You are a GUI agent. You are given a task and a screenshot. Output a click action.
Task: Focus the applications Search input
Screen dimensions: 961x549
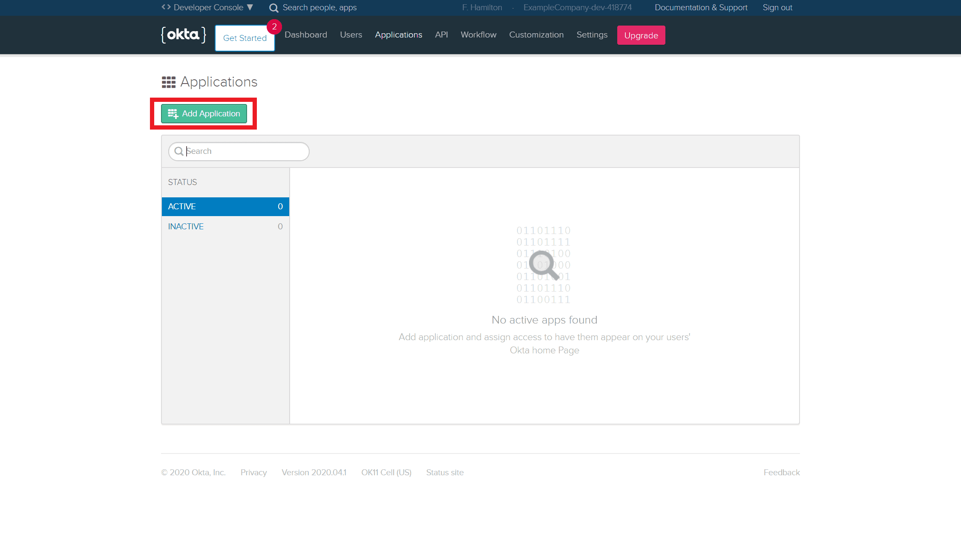click(x=239, y=151)
